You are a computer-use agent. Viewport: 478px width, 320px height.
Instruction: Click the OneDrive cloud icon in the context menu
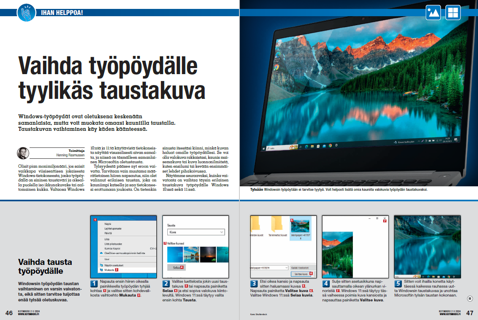tap(102, 253)
